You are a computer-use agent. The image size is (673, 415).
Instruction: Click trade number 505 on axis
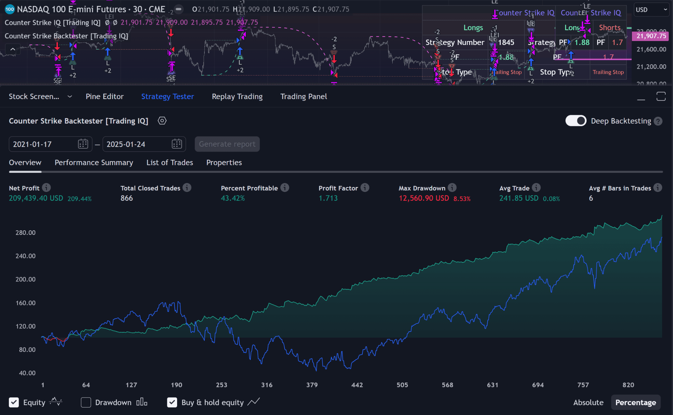(x=402, y=385)
